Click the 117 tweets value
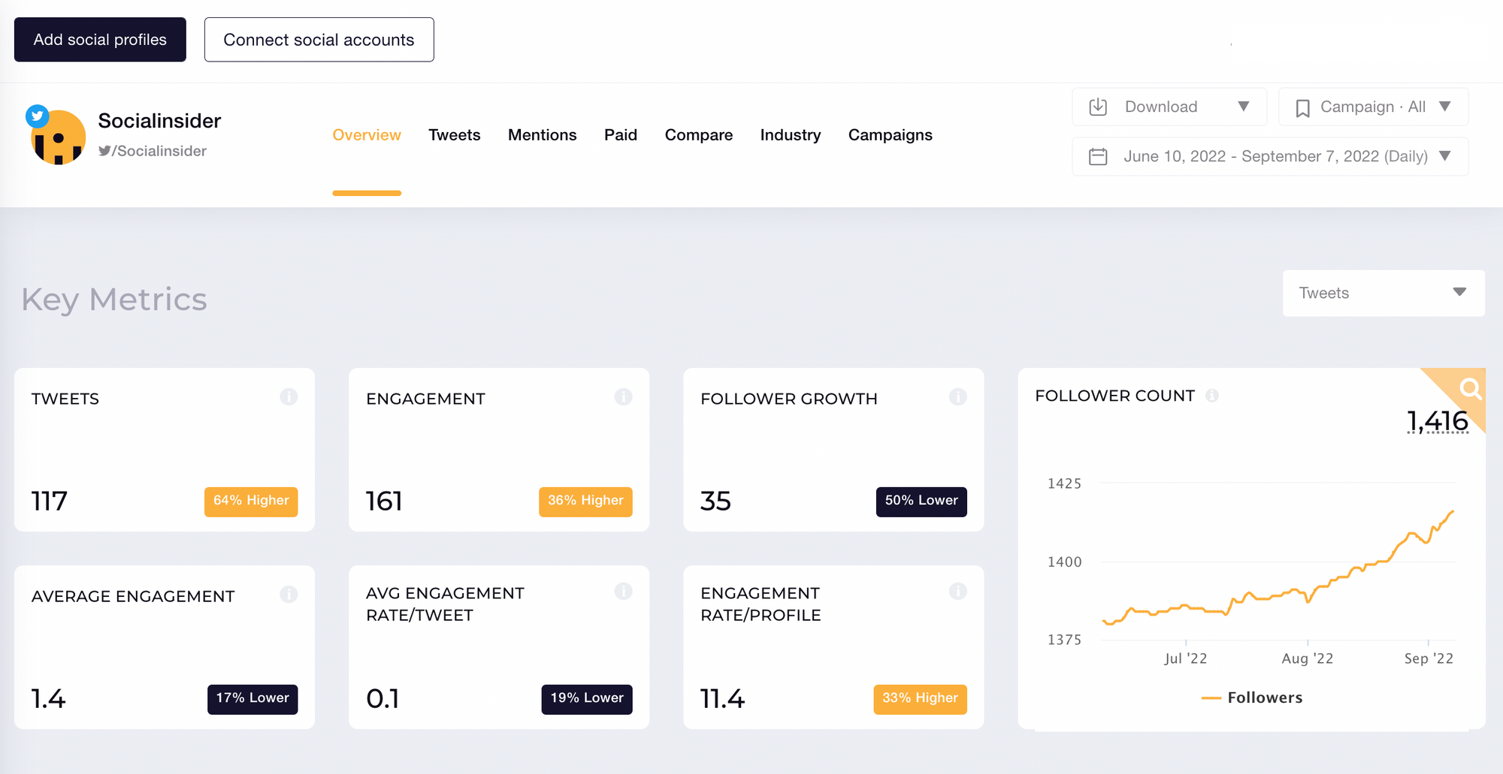1503x774 pixels. 50,501
